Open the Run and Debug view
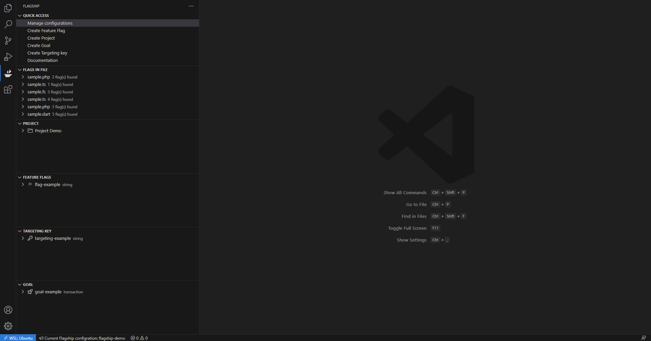Image resolution: width=651 pixels, height=341 pixels. (8, 57)
